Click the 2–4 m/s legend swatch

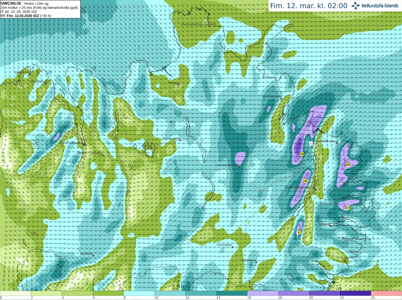coord(46,293)
